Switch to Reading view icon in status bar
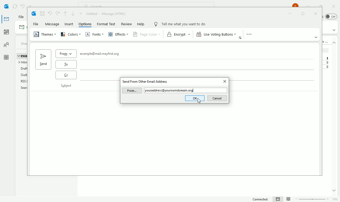 [x=288, y=199]
